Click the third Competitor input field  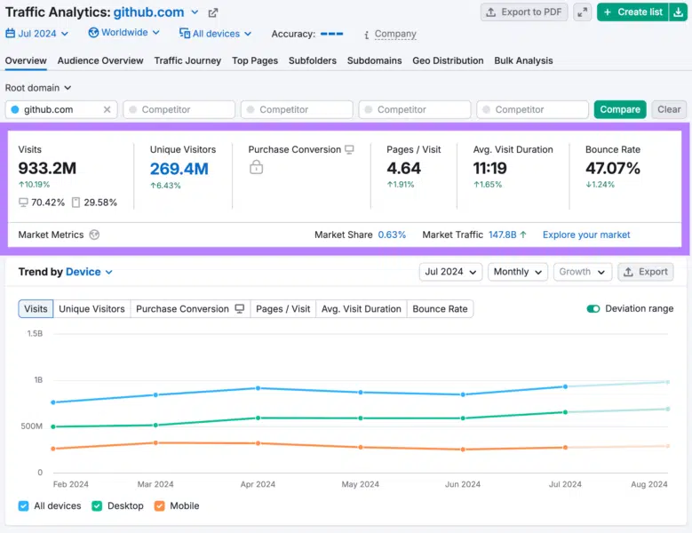[415, 109]
